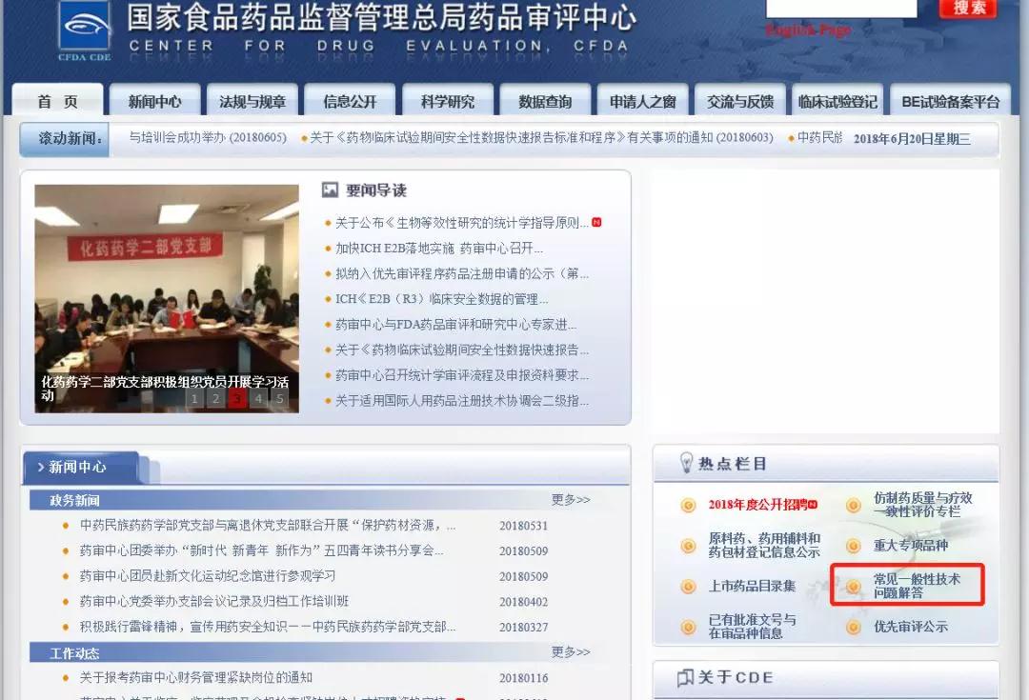This screenshot has width=1029, height=700.
Task: Switch to the 交流与反馈 tab
Action: click(740, 101)
